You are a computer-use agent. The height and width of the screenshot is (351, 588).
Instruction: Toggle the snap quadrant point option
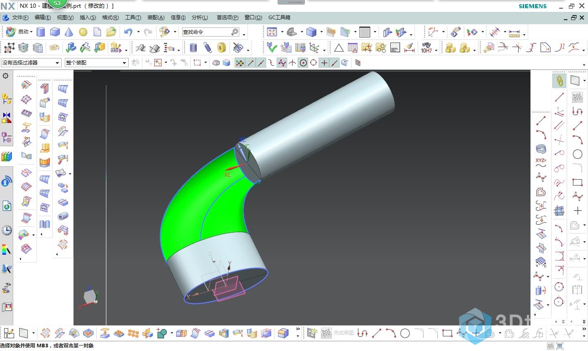[x=314, y=63]
